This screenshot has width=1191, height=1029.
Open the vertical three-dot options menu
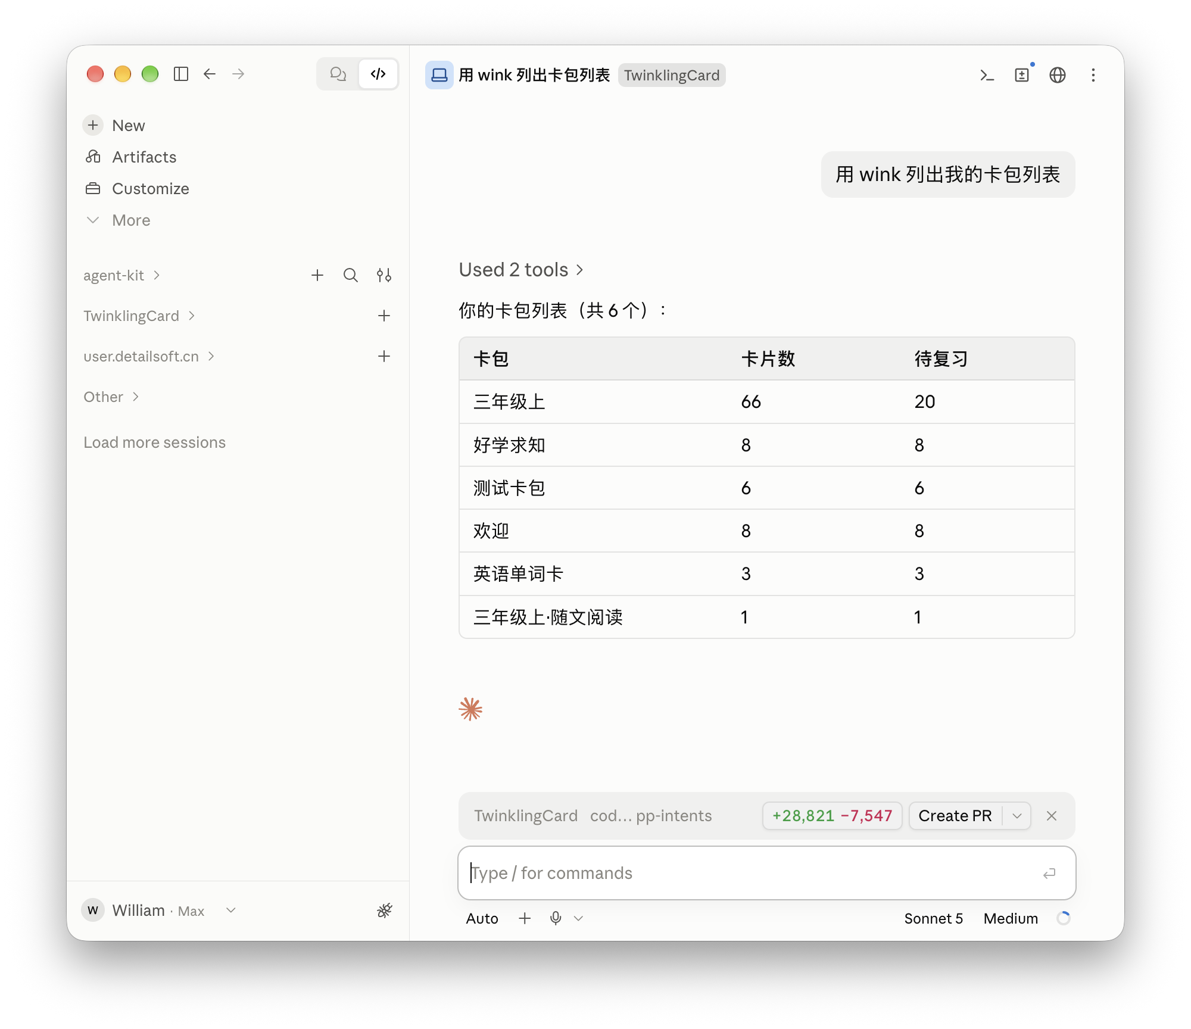[x=1093, y=75]
